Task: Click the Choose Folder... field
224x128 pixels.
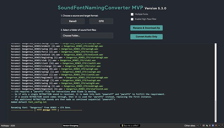Action: (87, 35)
